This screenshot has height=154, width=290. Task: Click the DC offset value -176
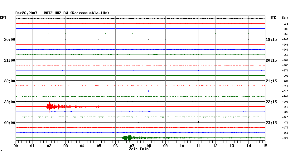tap(285, 128)
